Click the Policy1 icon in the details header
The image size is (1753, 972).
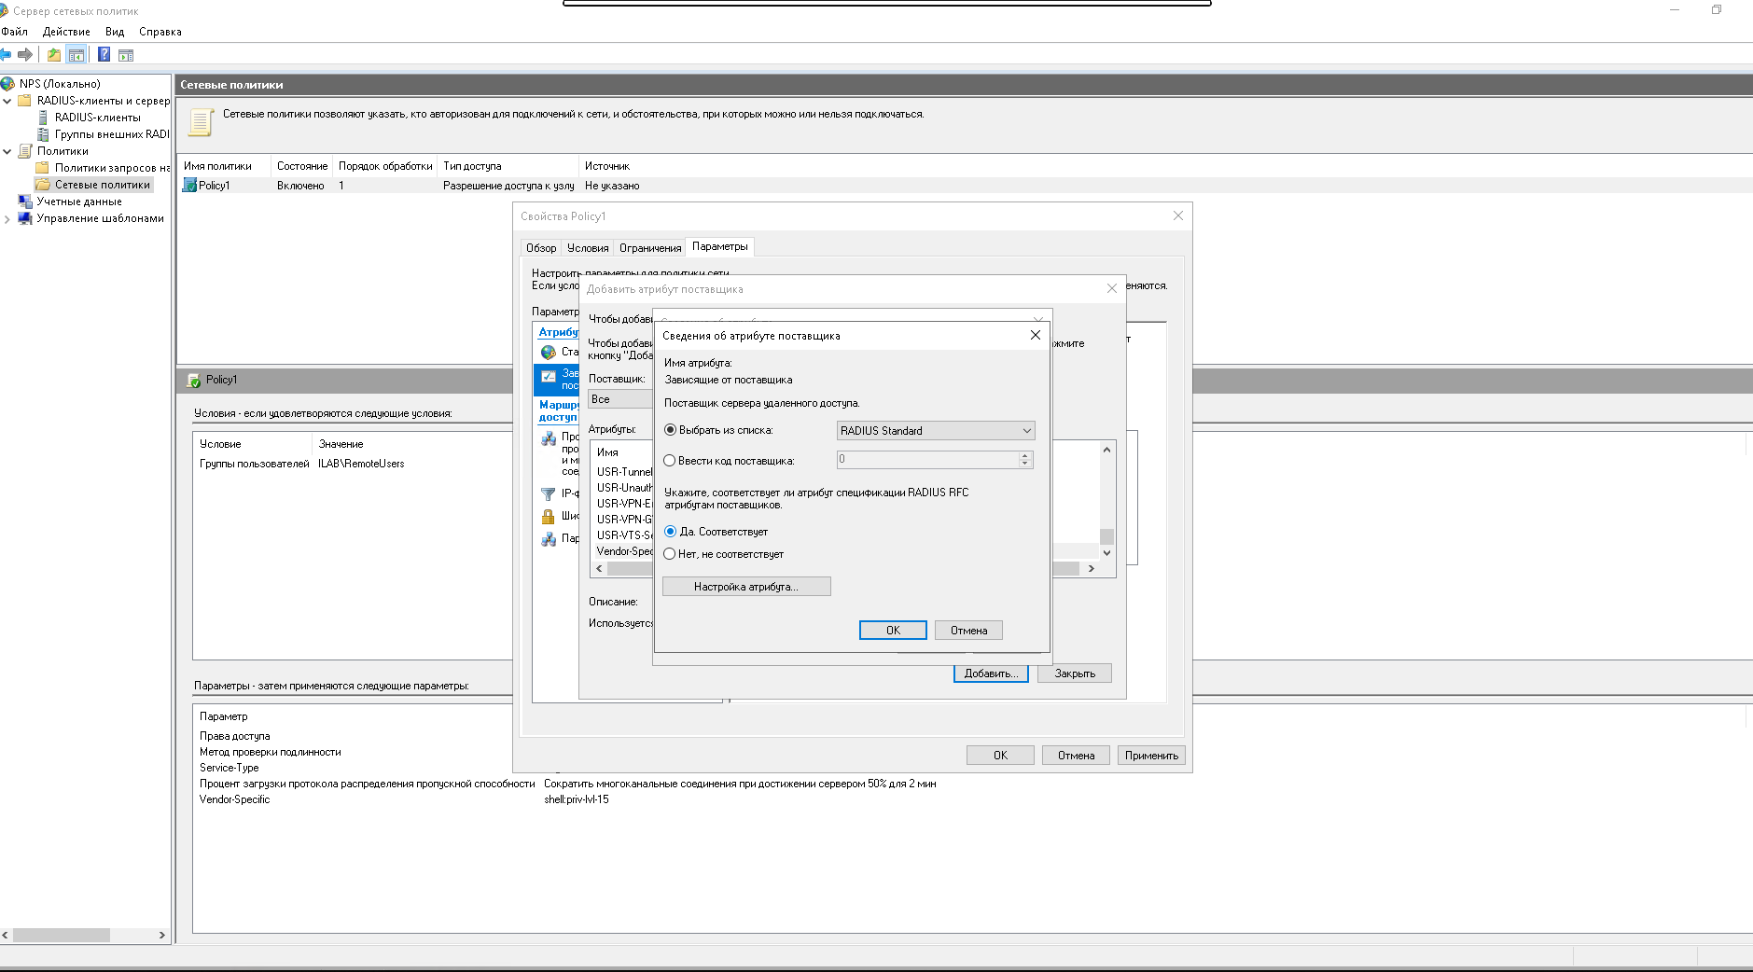194,381
